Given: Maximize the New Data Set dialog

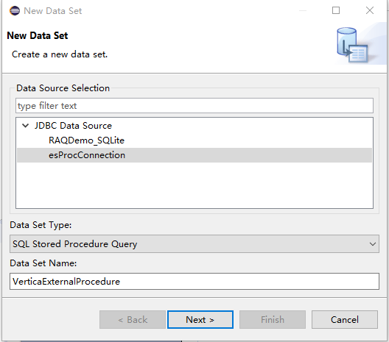Looking at the screenshot, I should tap(336, 10).
